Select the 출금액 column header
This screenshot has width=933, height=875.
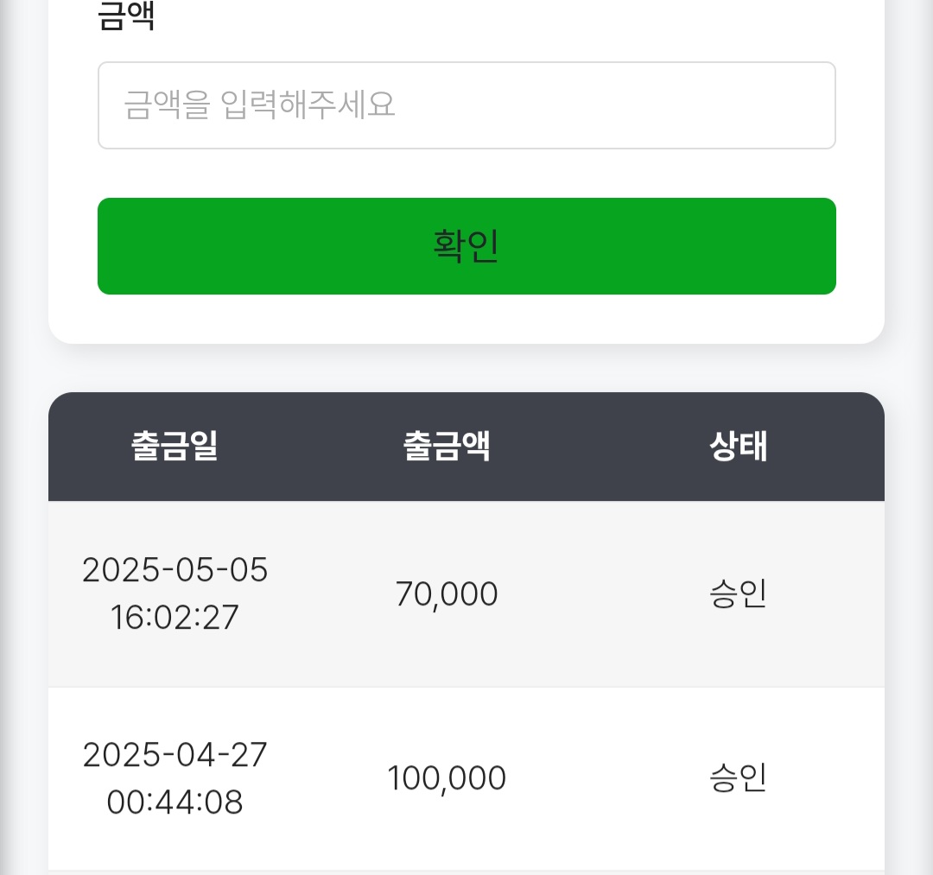pyautogui.click(x=447, y=447)
